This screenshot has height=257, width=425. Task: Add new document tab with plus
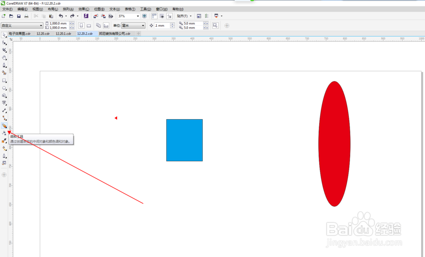point(139,34)
